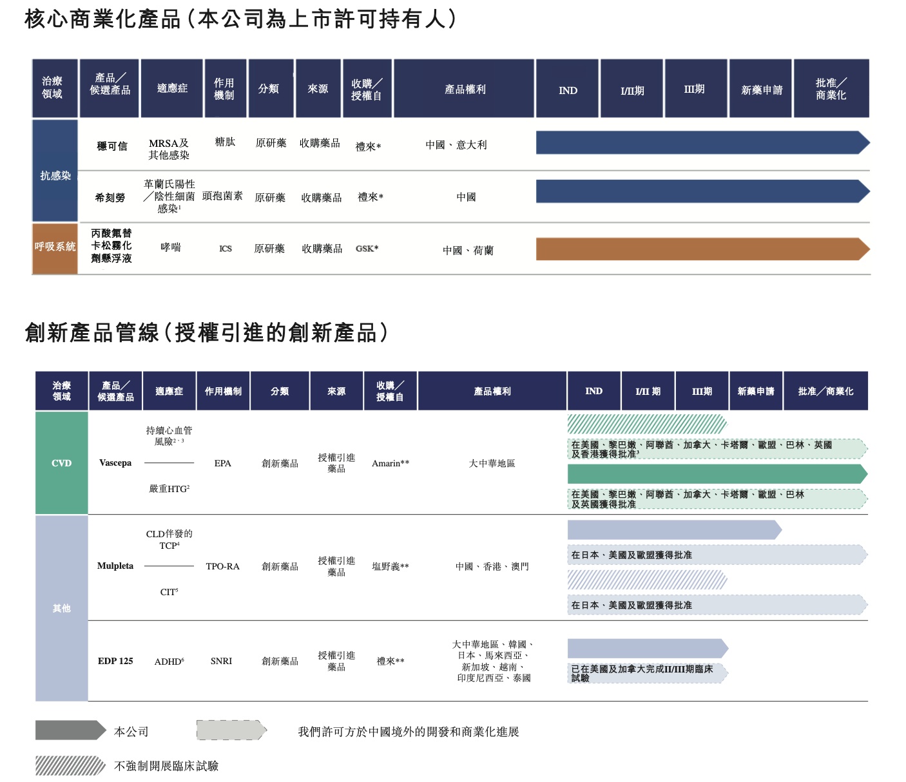Viewport: 906px width, 782px height.
Task: Click licensor 禮來** in EDP 125 row
Action: tap(390, 661)
